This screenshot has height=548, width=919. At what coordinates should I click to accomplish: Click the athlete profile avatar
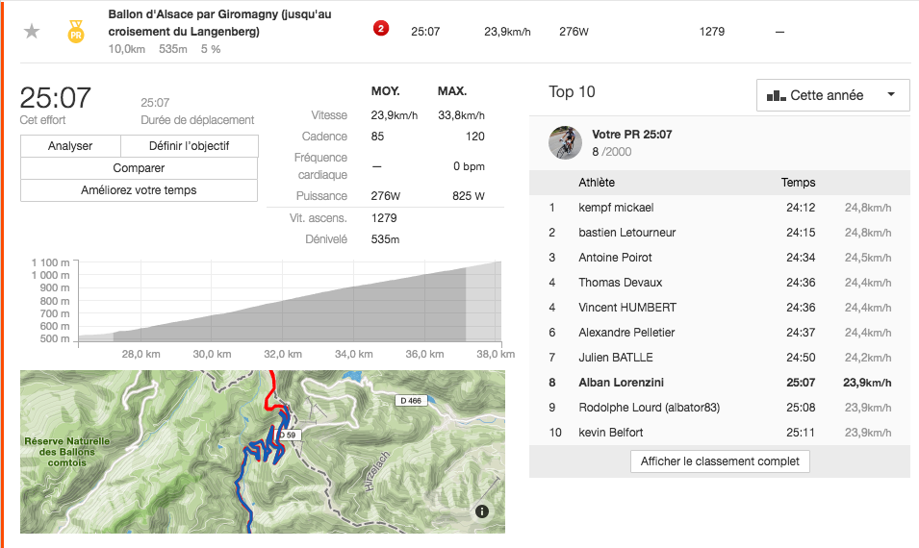click(x=565, y=142)
